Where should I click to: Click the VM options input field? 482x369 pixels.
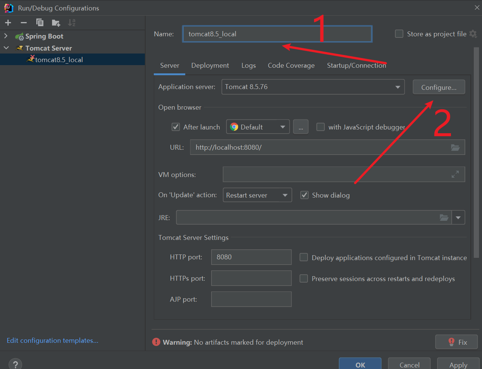click(344, 174)
